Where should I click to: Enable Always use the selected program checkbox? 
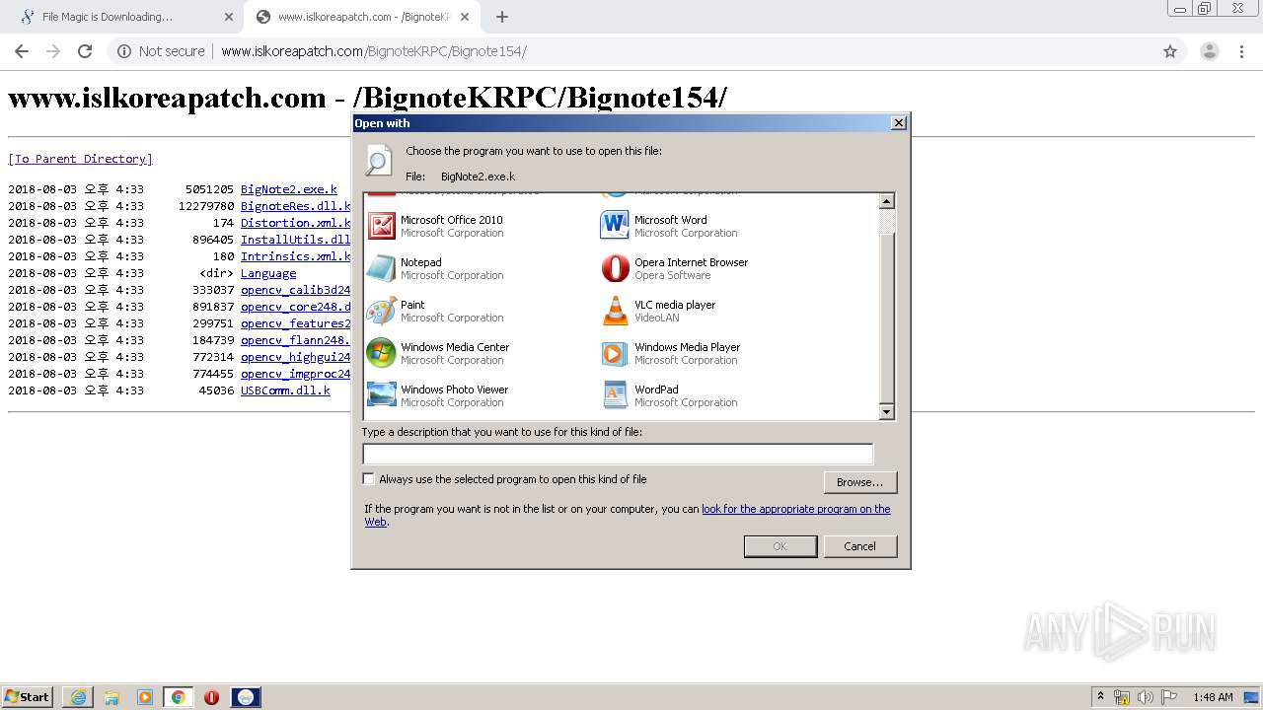[369, 479]
